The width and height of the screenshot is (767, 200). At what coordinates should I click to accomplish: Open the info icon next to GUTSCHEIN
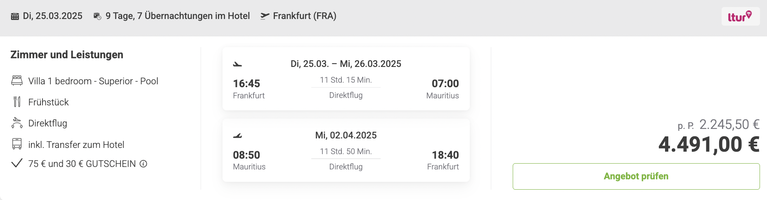[x=143, y=164]
